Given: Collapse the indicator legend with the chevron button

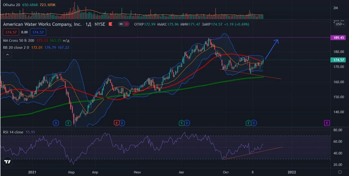Looking at the screenshot, I should pos(7,55).
